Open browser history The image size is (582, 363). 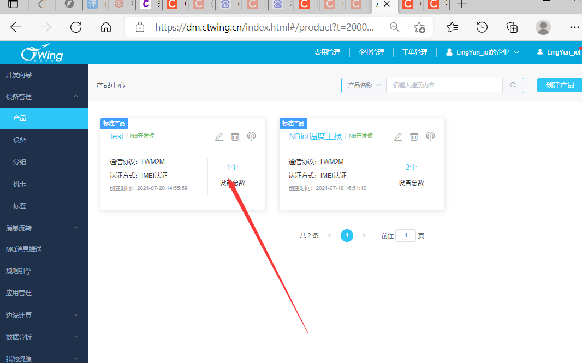482,27
